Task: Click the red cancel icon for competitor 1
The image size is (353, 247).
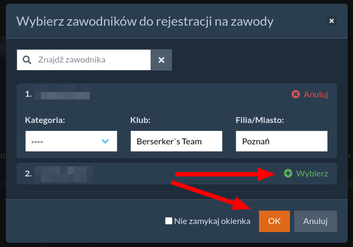Action: [x=296, y=94]
